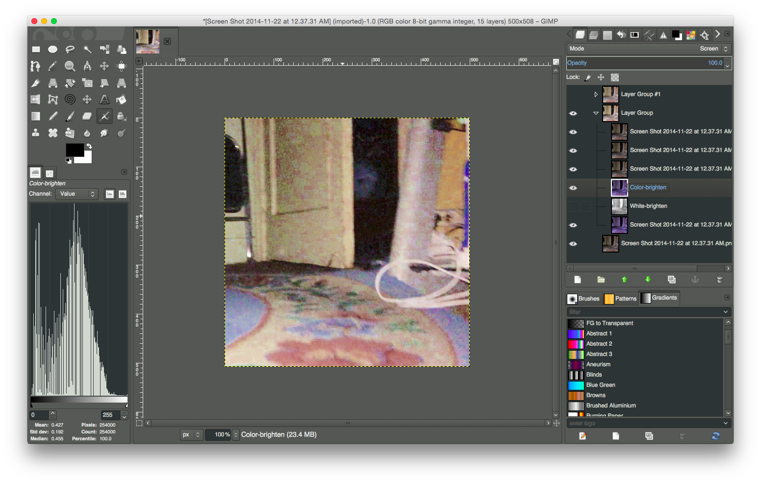Select the Text tool

[104, 100]
